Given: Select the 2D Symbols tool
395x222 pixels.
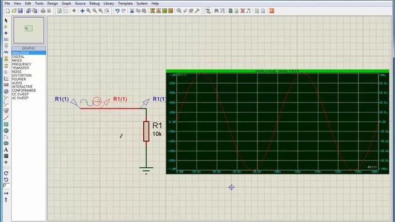Looking at the screenshot, I should pos(6,156).
